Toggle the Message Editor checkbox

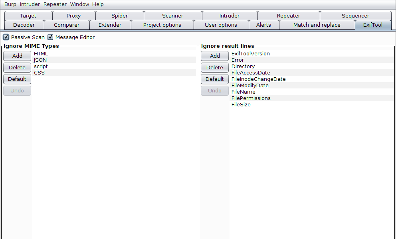click(x=51, y=37)
